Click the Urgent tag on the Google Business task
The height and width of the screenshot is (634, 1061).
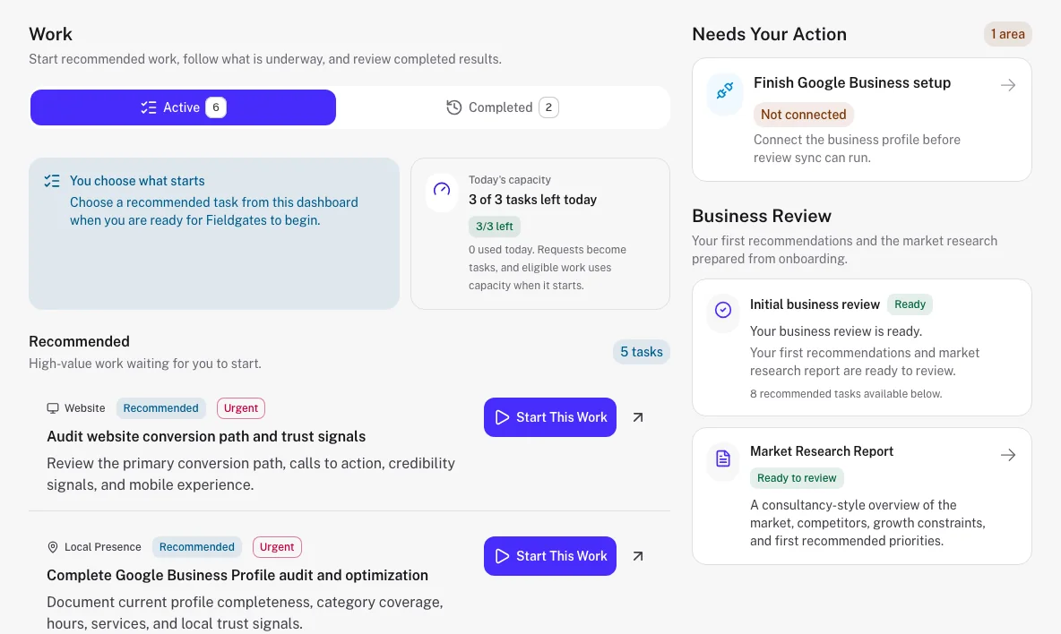point(277,547)
